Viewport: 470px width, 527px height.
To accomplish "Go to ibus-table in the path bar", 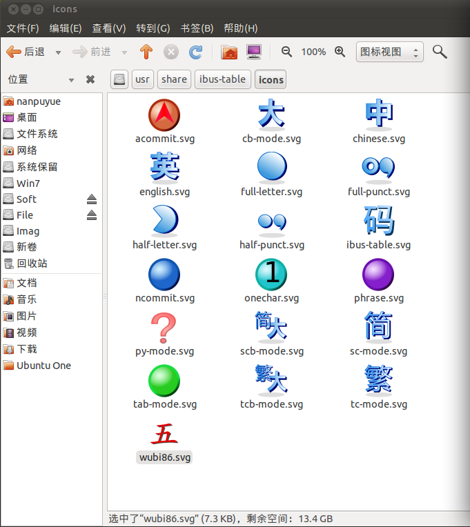I will [222, 79].
